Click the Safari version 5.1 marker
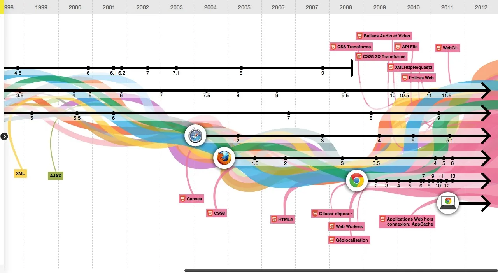Viewport: 498px width, 273px height. click(450, 136)
